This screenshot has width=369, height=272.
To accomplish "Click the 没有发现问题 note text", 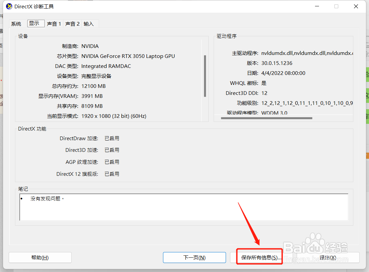I will coord(47,199).
